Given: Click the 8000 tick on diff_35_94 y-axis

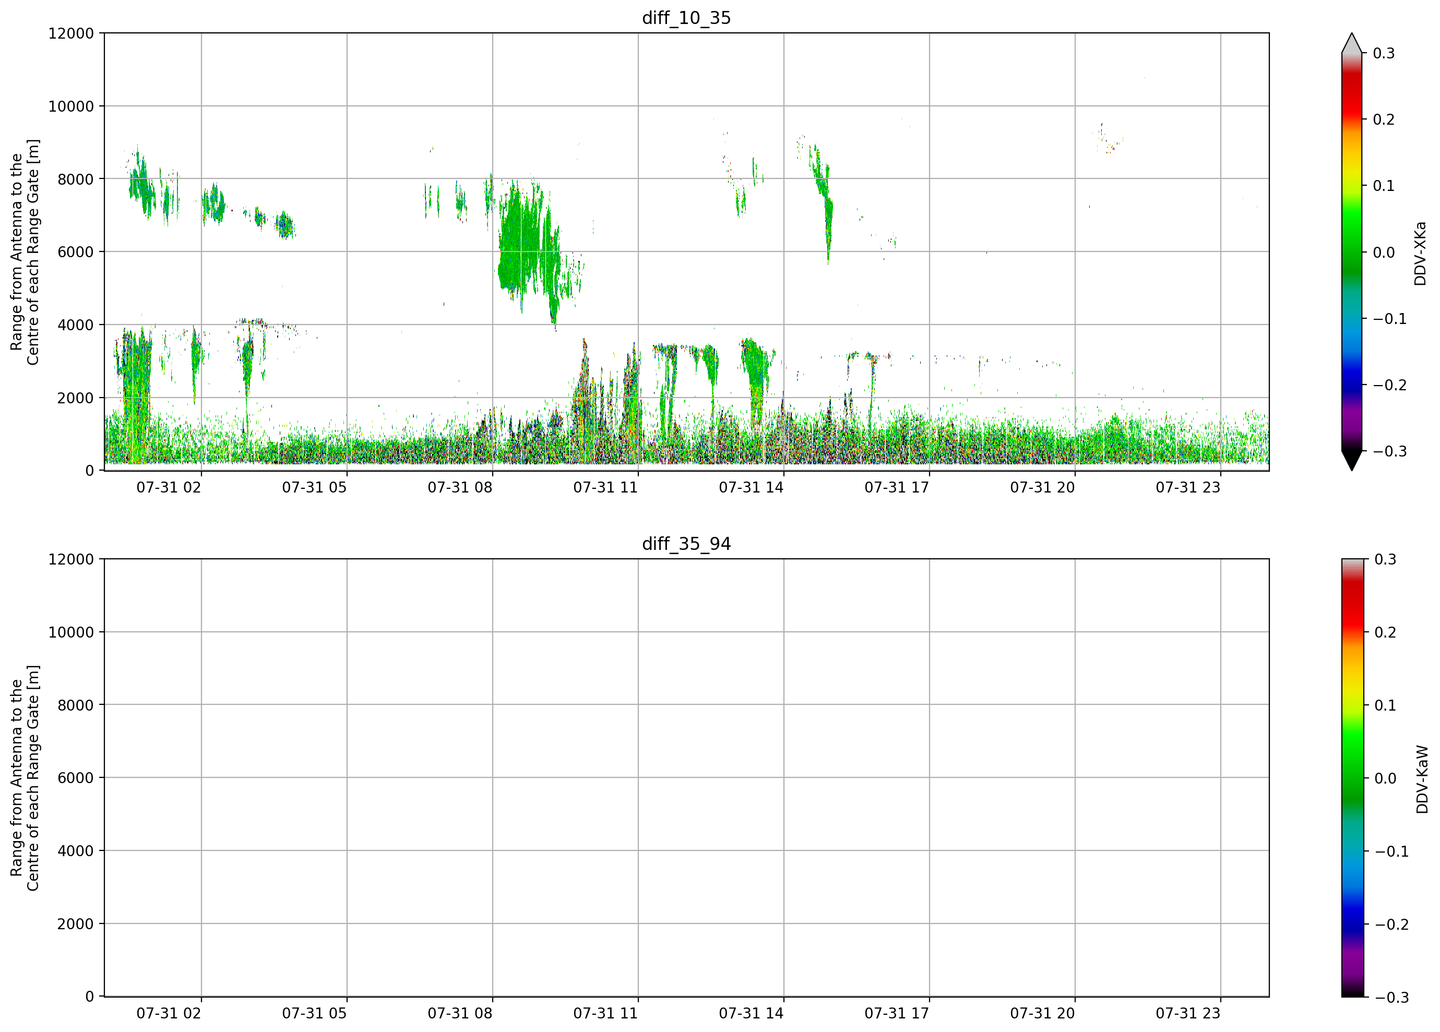Looking at the screenshot, I should click(76, 705).
